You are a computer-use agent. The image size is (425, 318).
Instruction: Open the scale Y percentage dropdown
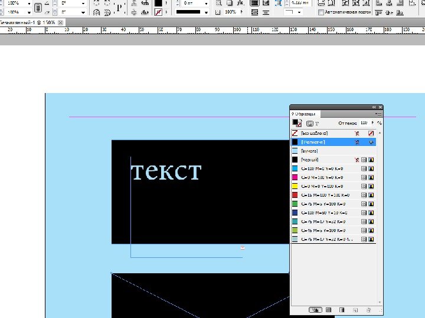[x=29, y=12]
